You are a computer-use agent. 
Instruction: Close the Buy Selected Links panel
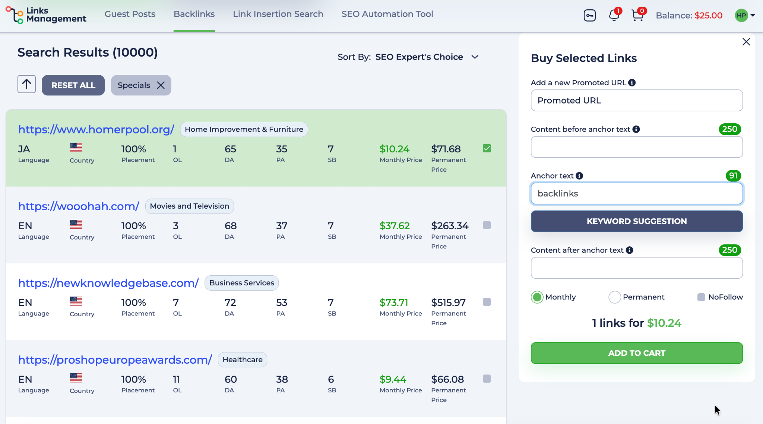pos(746,42)
